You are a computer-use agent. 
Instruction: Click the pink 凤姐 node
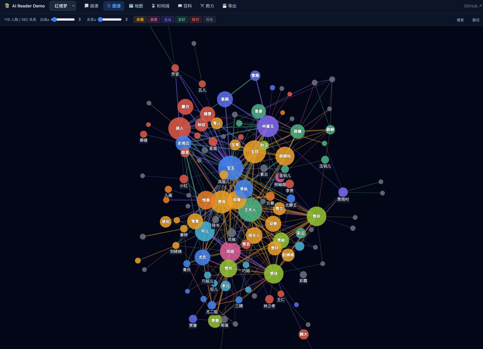coord(230,251)
